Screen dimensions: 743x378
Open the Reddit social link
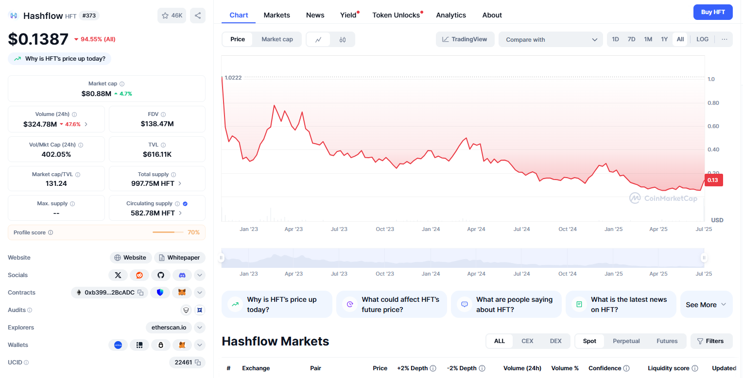(x=139, y=275)
